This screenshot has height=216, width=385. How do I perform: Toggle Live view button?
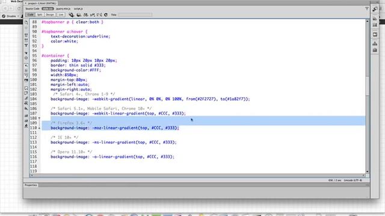click(61, 15)
